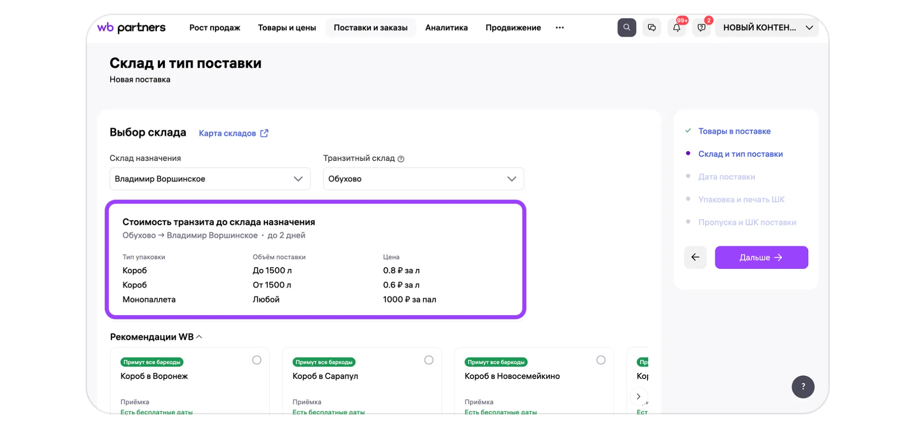Open the feedback questions icon
The height and width of the screenshot is (427, 914).
701,27
